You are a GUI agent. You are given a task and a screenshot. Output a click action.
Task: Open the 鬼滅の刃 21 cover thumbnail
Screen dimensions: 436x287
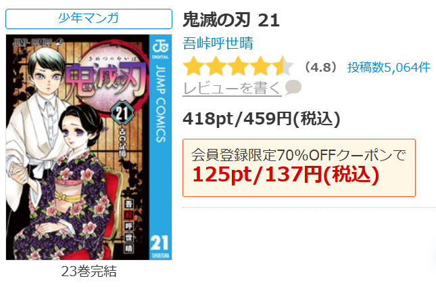(x=89, y=148)
